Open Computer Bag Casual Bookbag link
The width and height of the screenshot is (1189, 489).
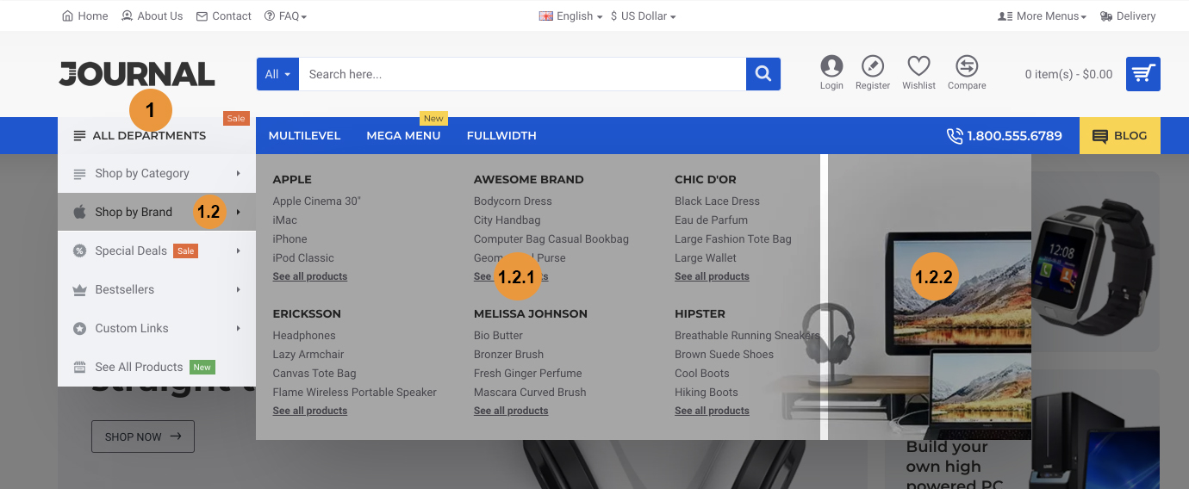551,238
